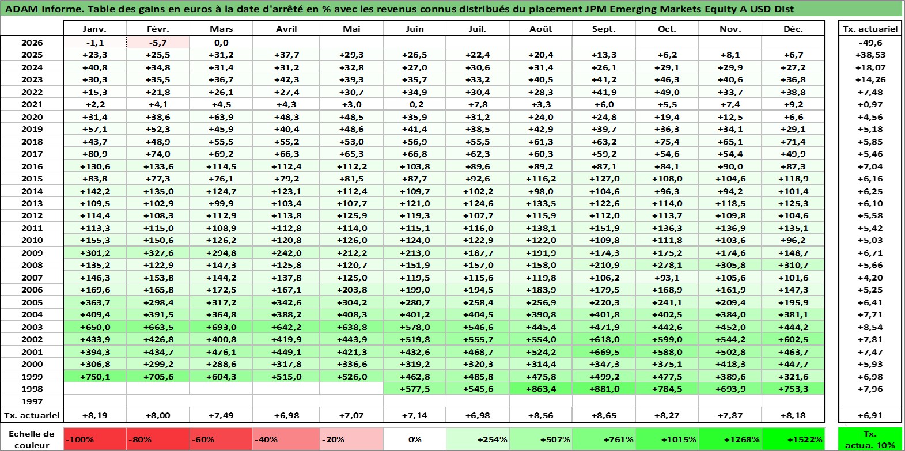Select the 'Déc.' column header

(x=793, y=29)
